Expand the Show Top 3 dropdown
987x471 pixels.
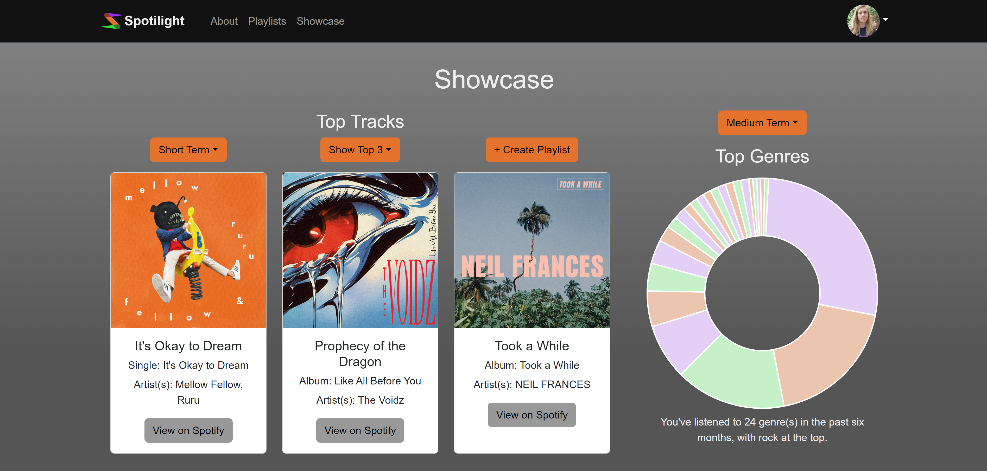360,150
